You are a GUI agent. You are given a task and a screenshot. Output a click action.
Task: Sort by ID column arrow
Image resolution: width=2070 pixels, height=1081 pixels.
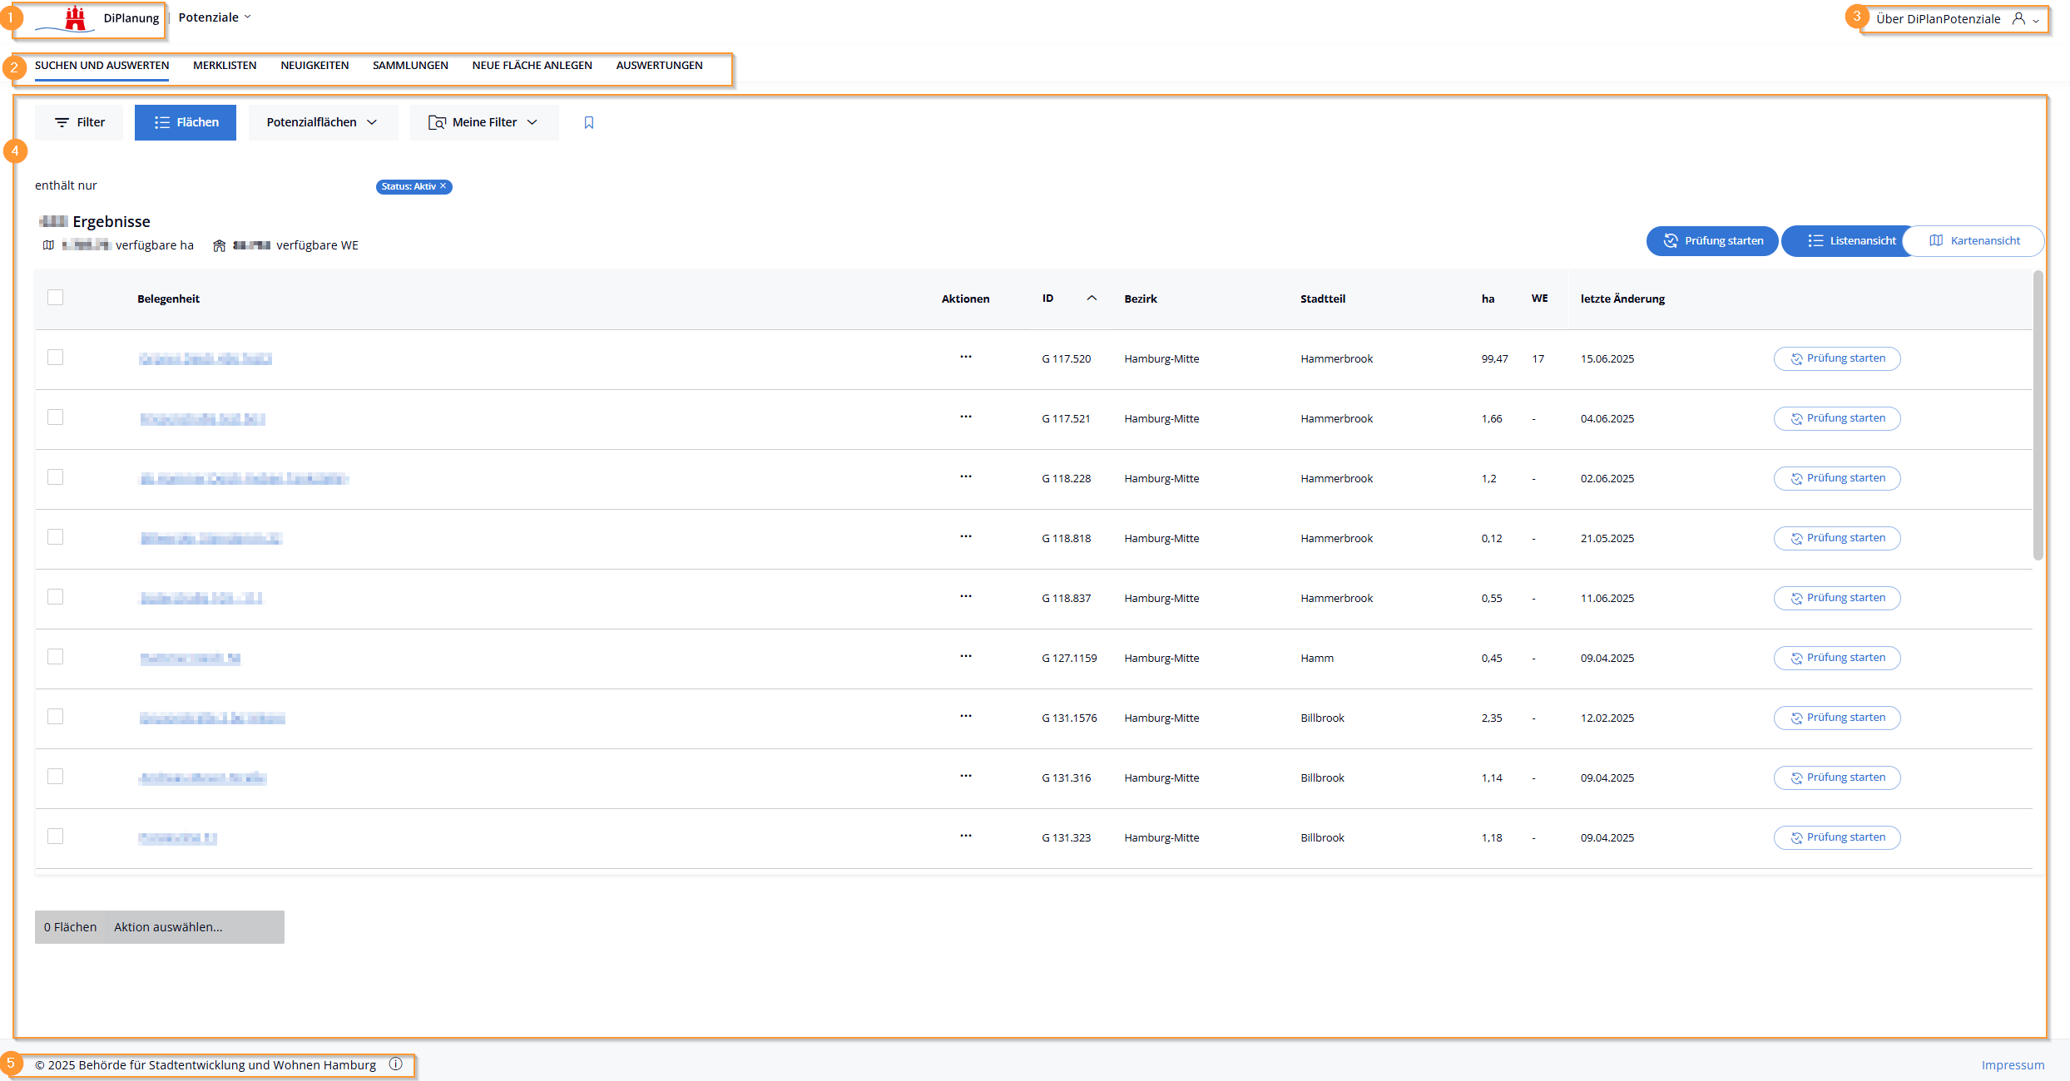1092,299
